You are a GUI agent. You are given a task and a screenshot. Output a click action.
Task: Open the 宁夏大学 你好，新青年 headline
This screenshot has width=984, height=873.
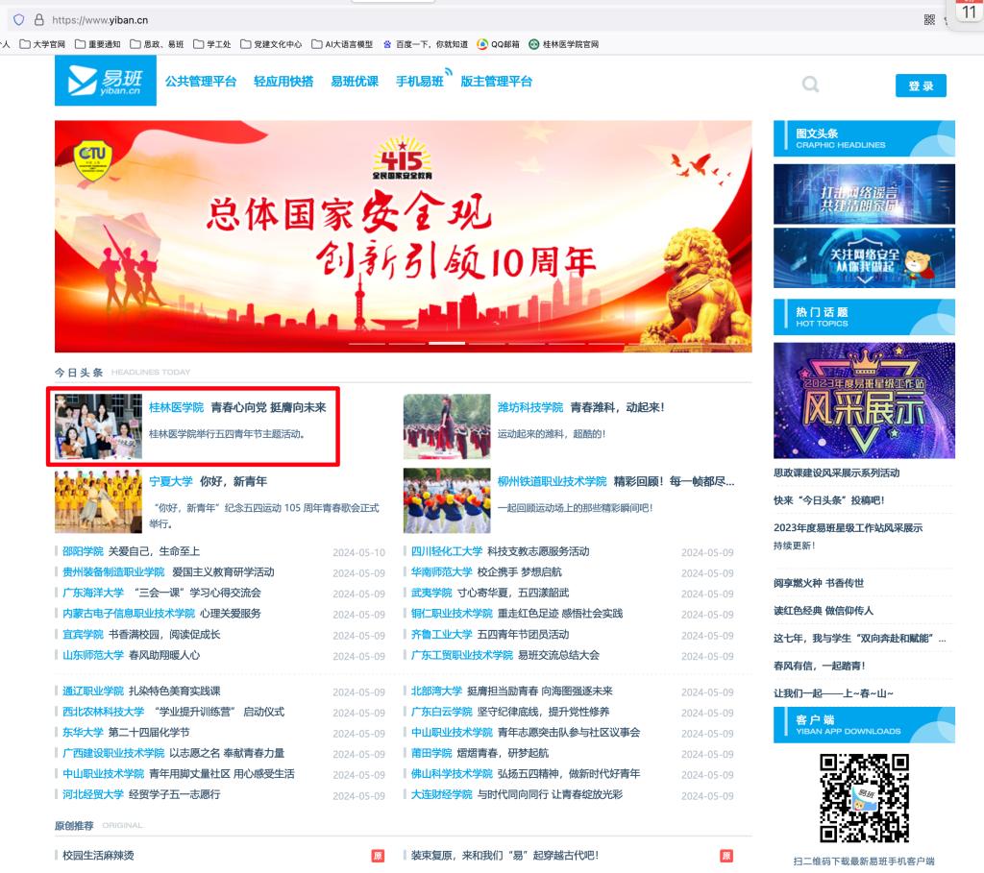click(x=234, y=481)
